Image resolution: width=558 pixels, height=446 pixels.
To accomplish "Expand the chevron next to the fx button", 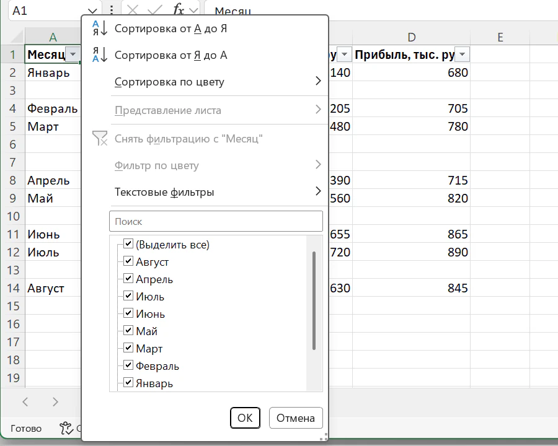I will [x=193, y=11].
